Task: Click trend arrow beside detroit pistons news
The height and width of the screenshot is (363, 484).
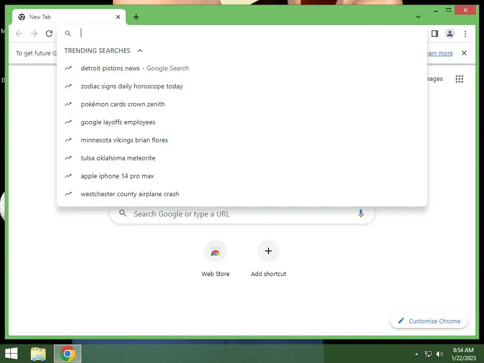Action: click(x=68, y=68)
